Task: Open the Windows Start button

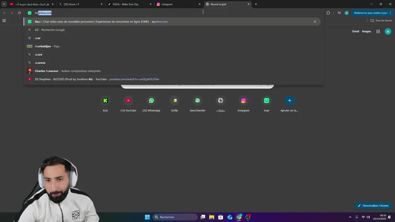Action: point(148,217)
